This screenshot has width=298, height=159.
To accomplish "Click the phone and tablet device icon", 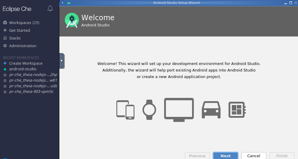I will (x=126, y=110).
